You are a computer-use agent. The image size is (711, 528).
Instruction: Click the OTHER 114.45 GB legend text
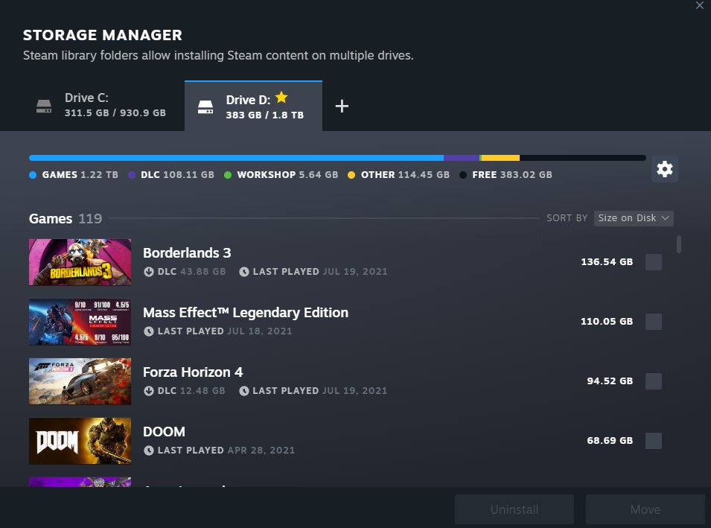[x=405, y=175]
